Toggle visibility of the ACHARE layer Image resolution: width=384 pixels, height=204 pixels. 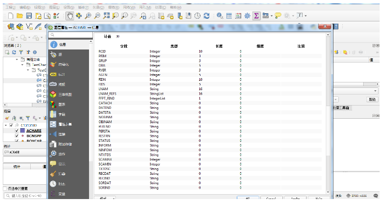(x=17, y=131)
